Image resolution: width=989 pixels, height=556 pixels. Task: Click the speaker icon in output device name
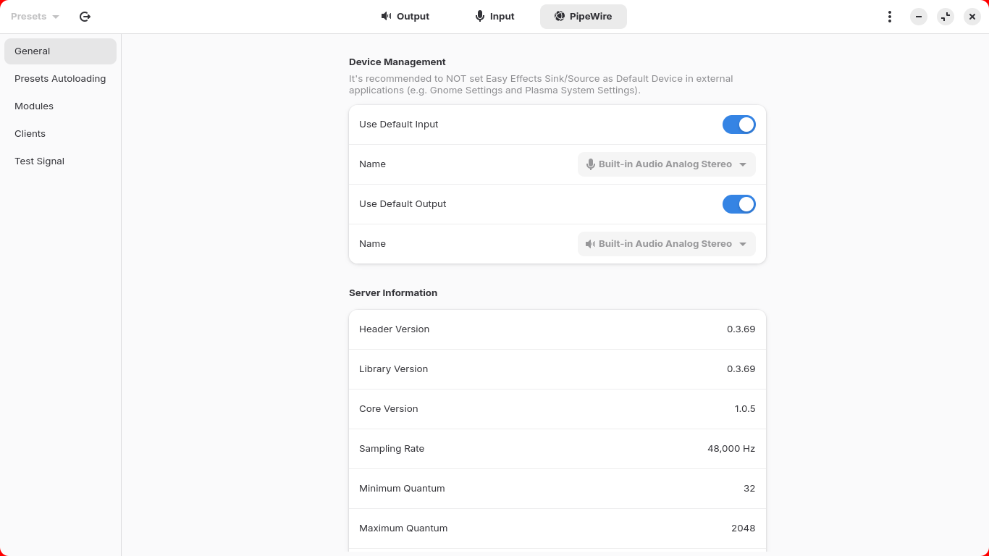591,244
